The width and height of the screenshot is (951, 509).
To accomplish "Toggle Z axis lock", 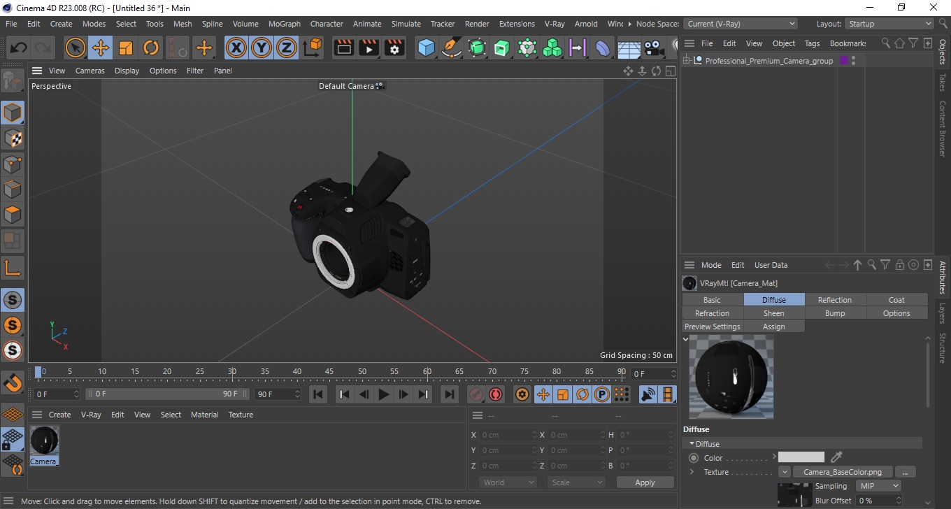I will tap(287, 48).
